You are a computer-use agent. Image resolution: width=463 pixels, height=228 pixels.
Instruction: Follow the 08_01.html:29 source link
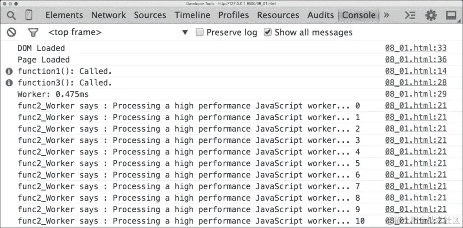coord(415,95)
